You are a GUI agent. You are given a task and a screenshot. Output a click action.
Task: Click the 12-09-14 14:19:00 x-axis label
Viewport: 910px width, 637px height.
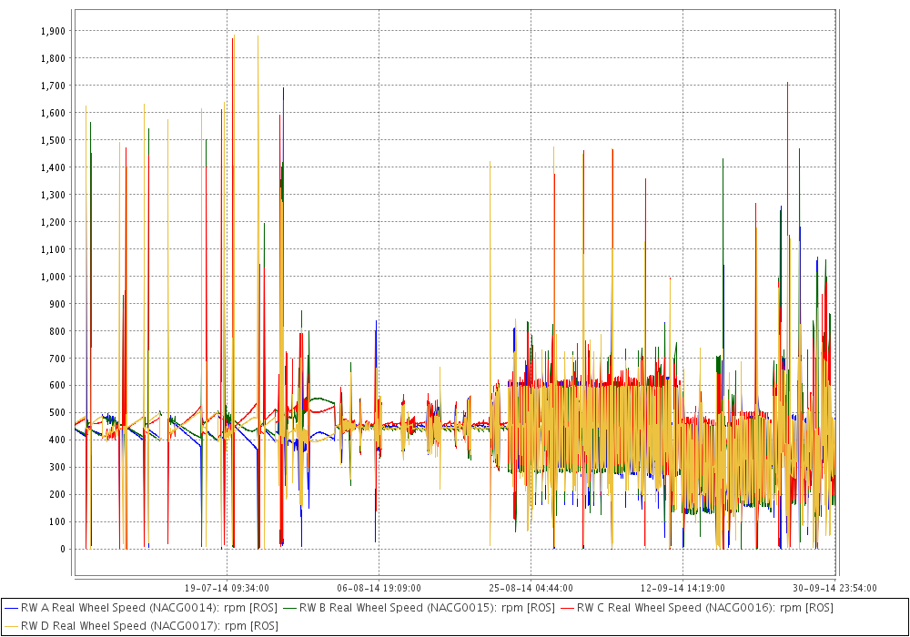(683, 588)
